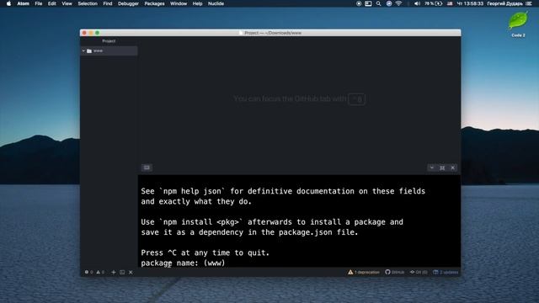Close the terminal panel with the X
The height and width of the screenshot is (303, 539).
tap(453, 167)
